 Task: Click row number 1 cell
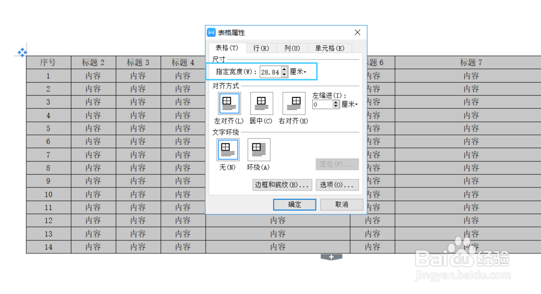coord(49,76)
